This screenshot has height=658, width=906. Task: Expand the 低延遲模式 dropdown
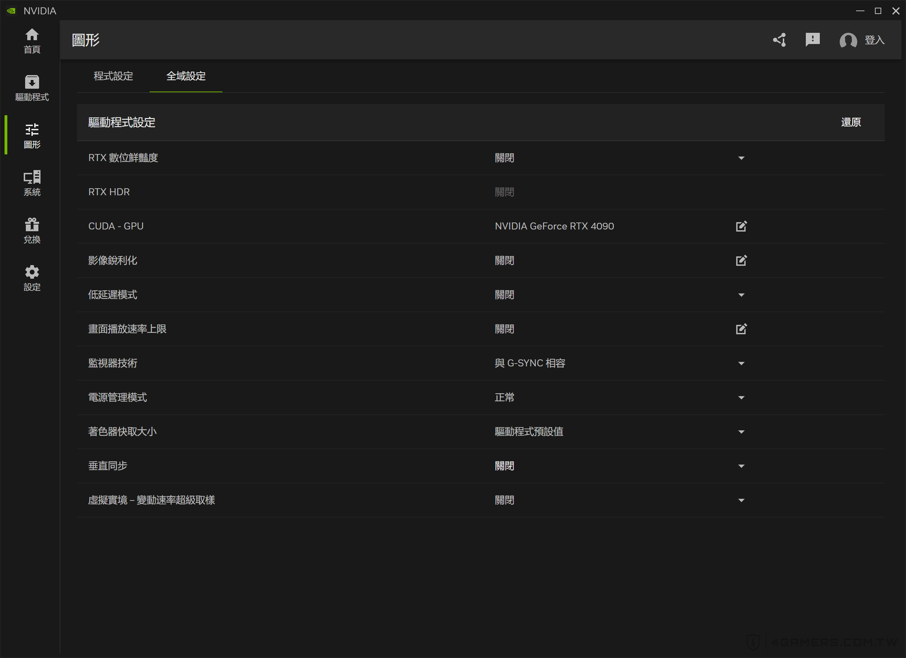click(x=741, y=295)
